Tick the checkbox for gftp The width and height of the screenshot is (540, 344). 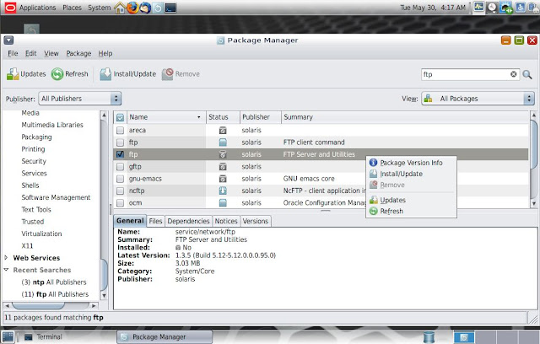pos(120,166)
